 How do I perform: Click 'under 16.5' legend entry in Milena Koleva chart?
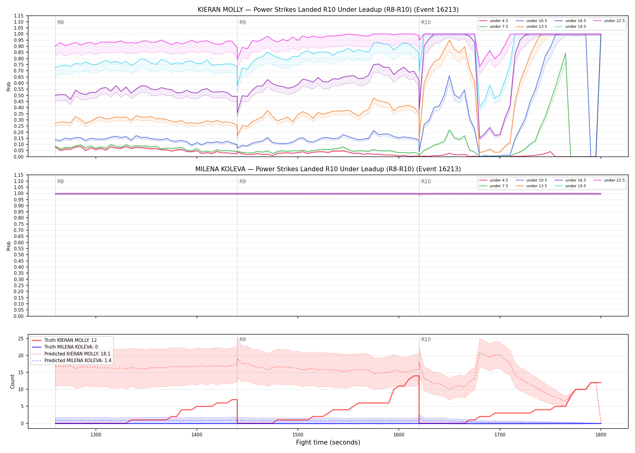click(571, 180)
